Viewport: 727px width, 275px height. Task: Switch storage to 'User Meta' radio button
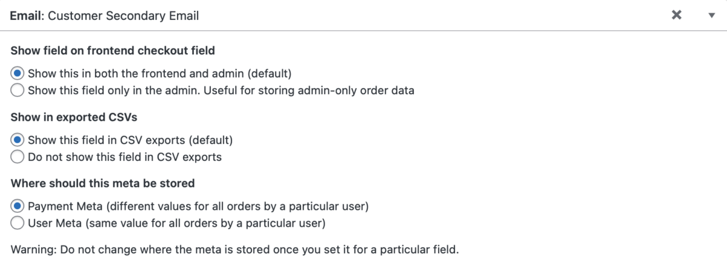18,224
